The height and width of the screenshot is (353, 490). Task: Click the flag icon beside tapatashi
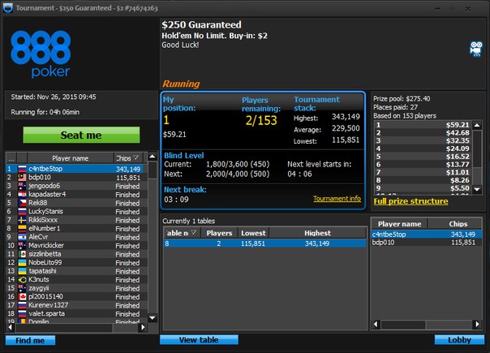coord(22,271)
